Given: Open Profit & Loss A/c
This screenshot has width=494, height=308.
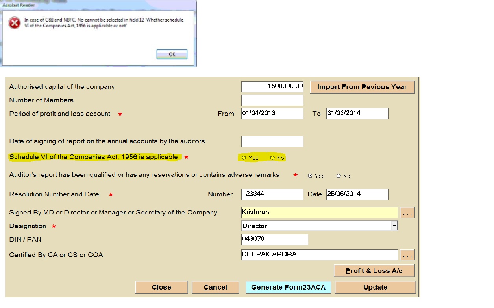Looking at the screenshot, I should (x=374, y=271).
